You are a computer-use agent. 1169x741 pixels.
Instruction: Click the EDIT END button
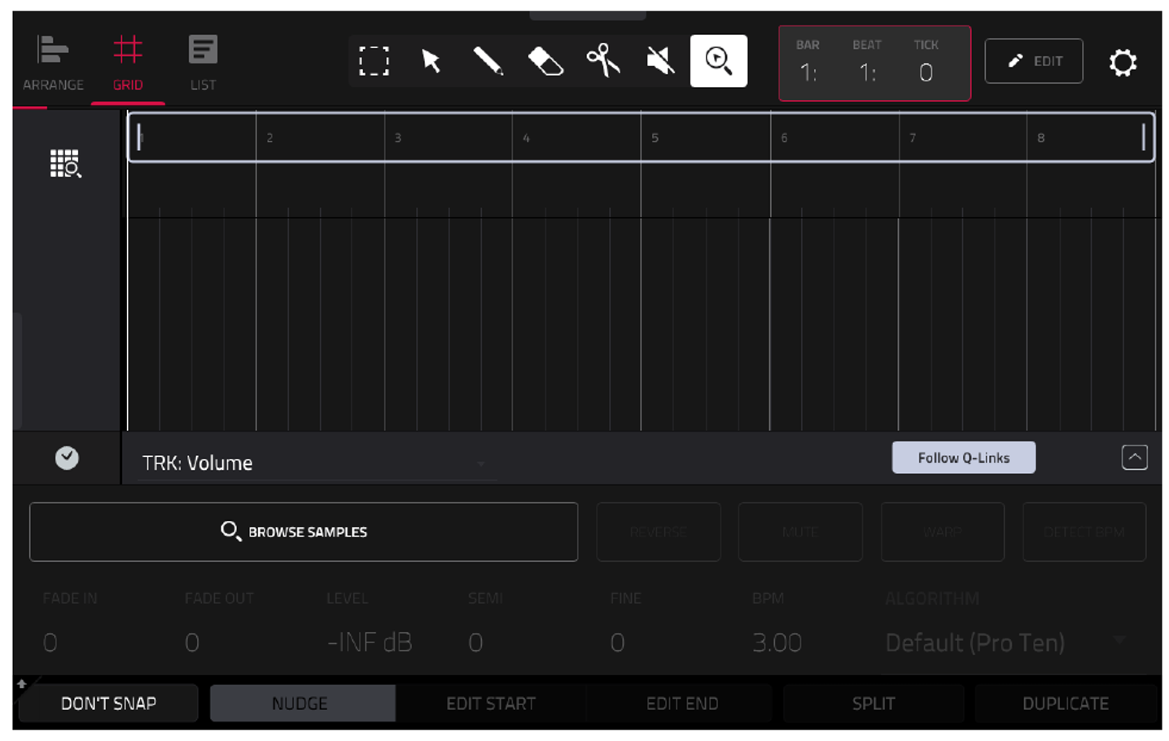coord(682,704)
